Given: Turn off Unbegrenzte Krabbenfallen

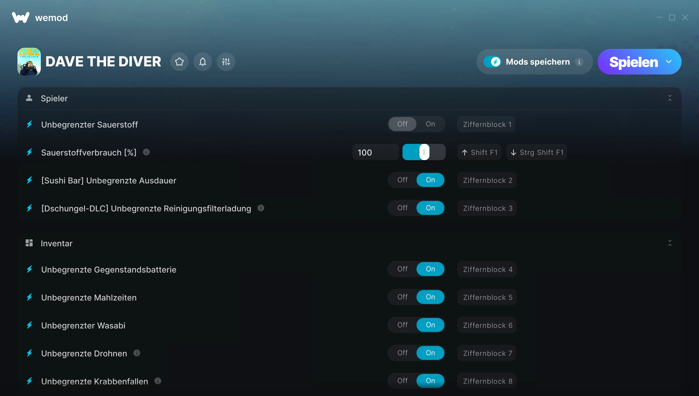Looking at the screenshot, I should [x=403, y=381].
